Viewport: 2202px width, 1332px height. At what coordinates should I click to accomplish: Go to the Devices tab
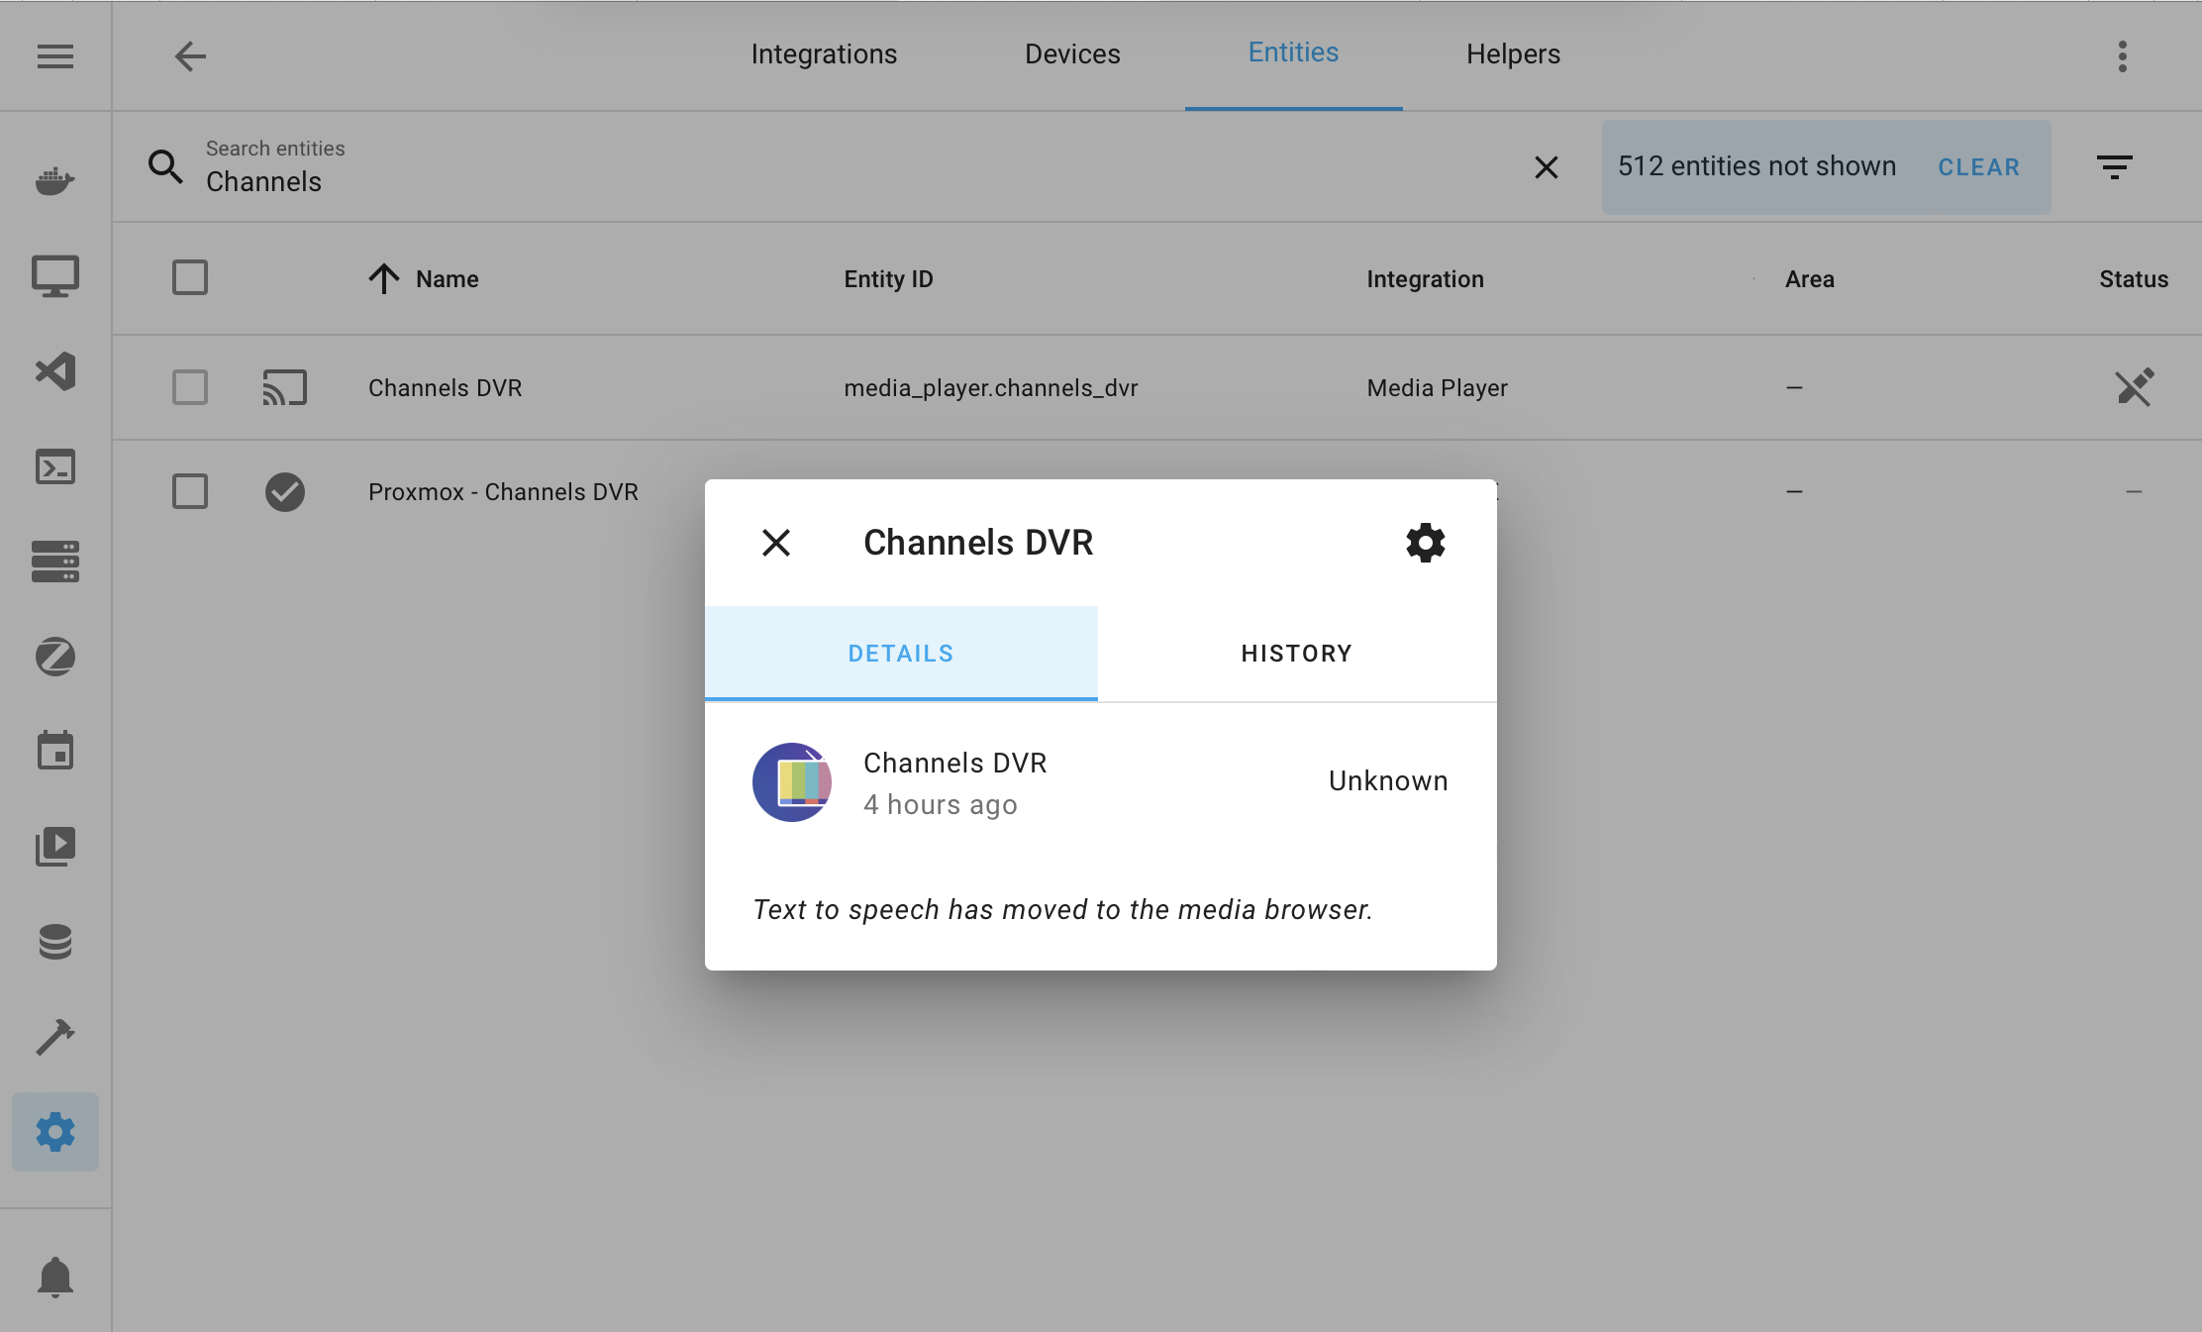(1072, 54)
